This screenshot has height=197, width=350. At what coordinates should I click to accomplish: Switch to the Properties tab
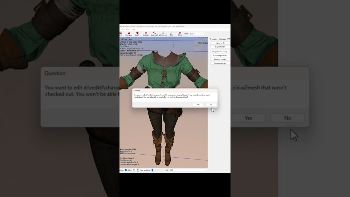214,39
